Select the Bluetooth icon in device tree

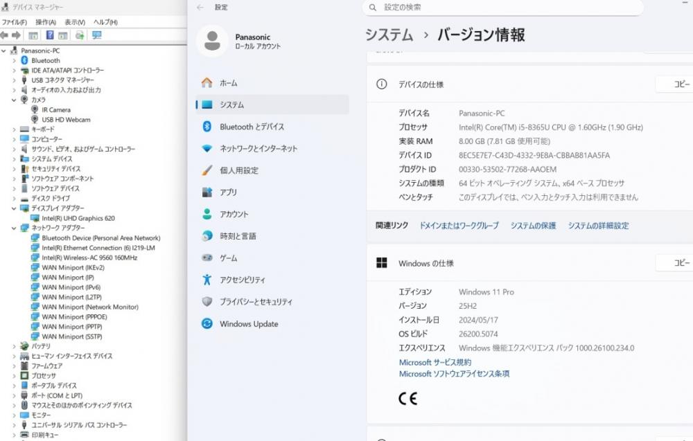(25, 60)
